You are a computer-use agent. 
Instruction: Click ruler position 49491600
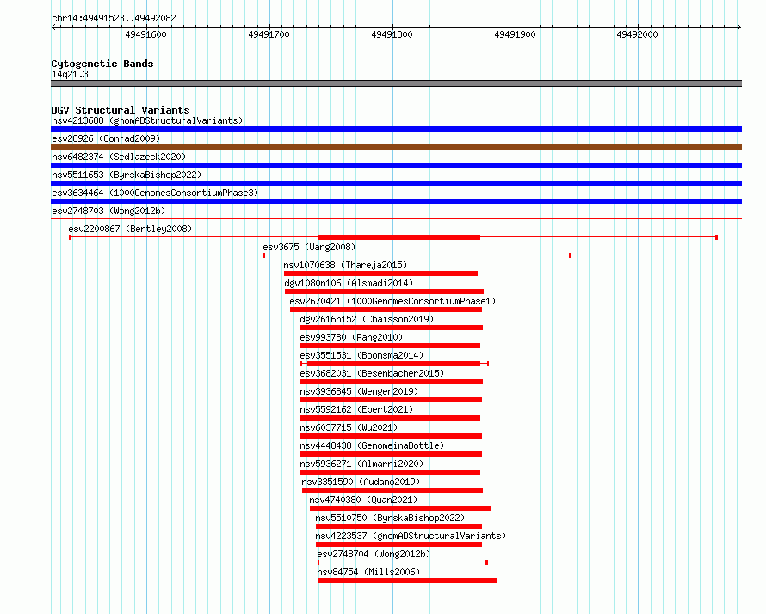[145, 34]
